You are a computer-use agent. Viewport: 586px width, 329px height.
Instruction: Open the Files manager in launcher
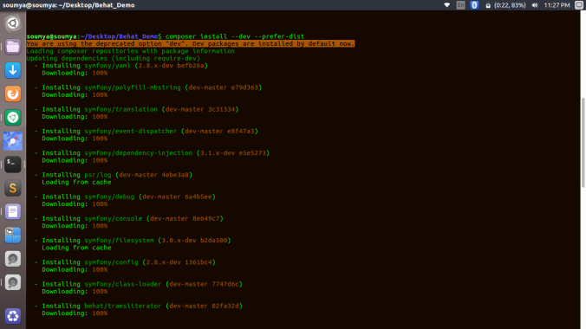13,47
